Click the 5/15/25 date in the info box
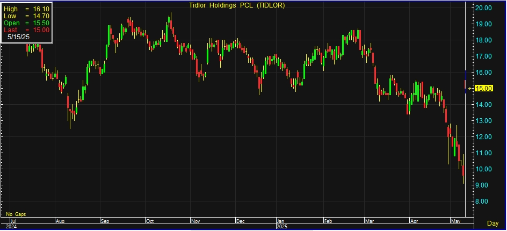The width and height of the screenshot is (507, 231). [19, 37]
